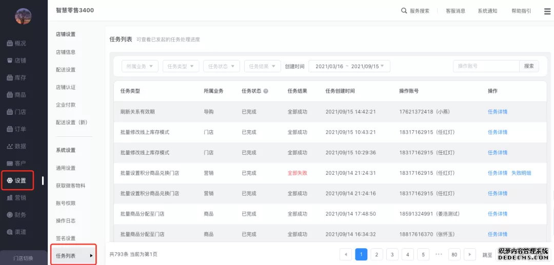Click the previous page arrow button
Image resolution: width=554 pixels, height=265 pixels.
pyautogui.click(x=346, y=254)
